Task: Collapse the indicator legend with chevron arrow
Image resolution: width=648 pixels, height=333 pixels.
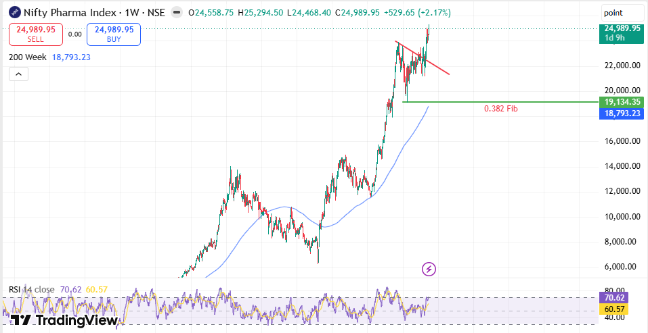Action: [x=18, y=74]
